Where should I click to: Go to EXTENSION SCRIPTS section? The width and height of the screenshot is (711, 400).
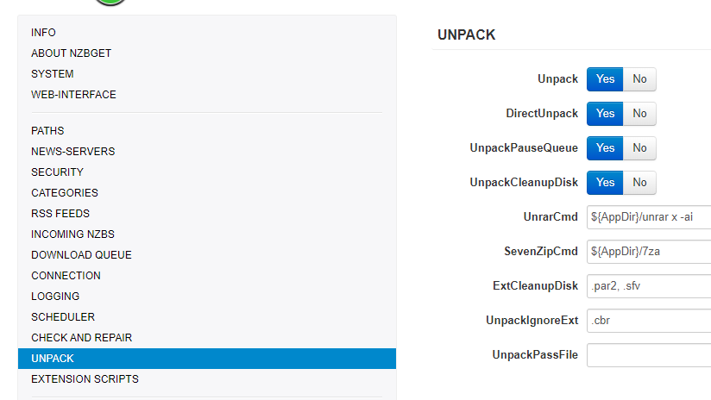coord(85,379)
